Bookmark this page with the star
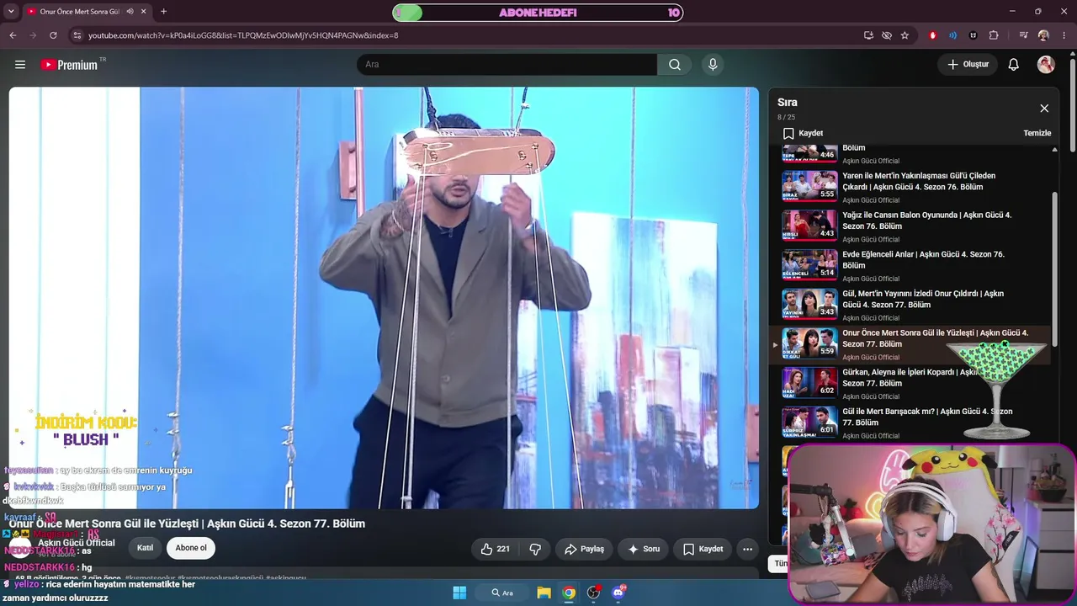The width and height of the screenshot is (1077, 606). coord(905,35)
